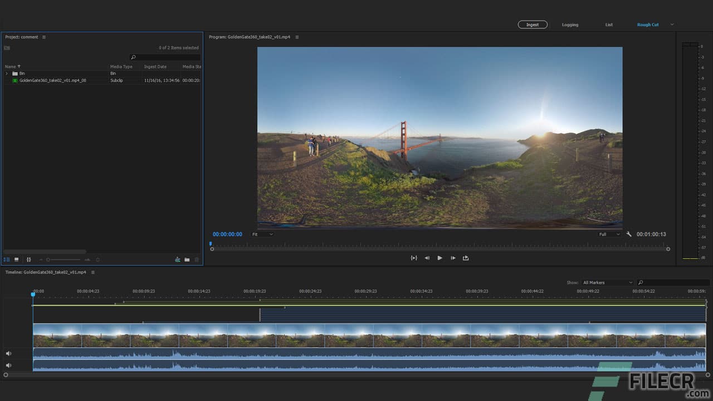Viewport: 713px width, 401px height.
Task: Create a new bin in the Project panel
Action: point(187,260)
